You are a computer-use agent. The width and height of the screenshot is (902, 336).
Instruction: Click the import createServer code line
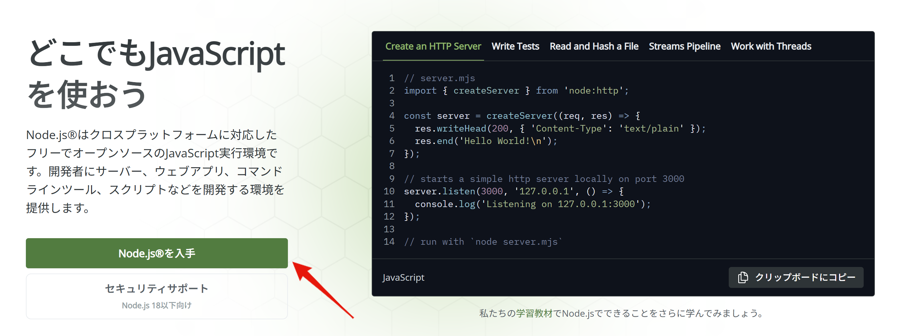click(x=516, y=91)
